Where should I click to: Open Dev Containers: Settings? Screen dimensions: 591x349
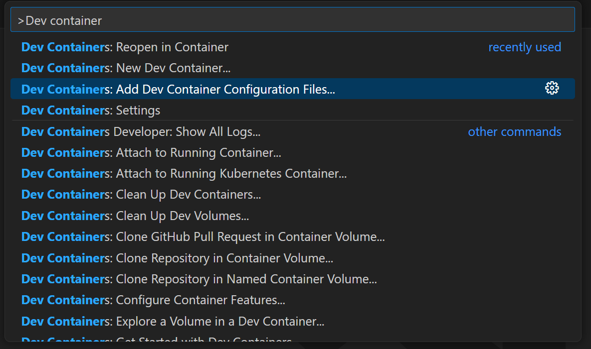[91, 110]
